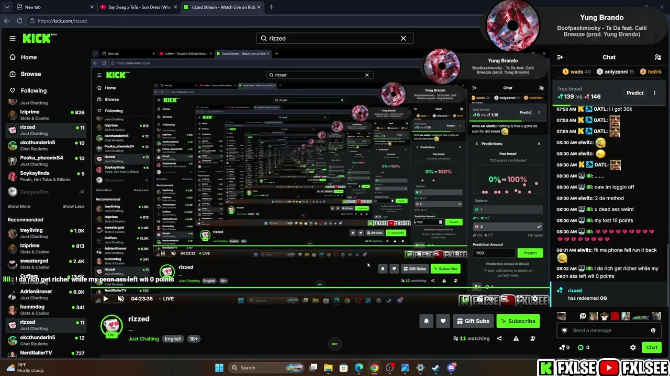The image size is (670, 376).
Task: Report the stream with the warning icon
Action: [x=516, y=338]
